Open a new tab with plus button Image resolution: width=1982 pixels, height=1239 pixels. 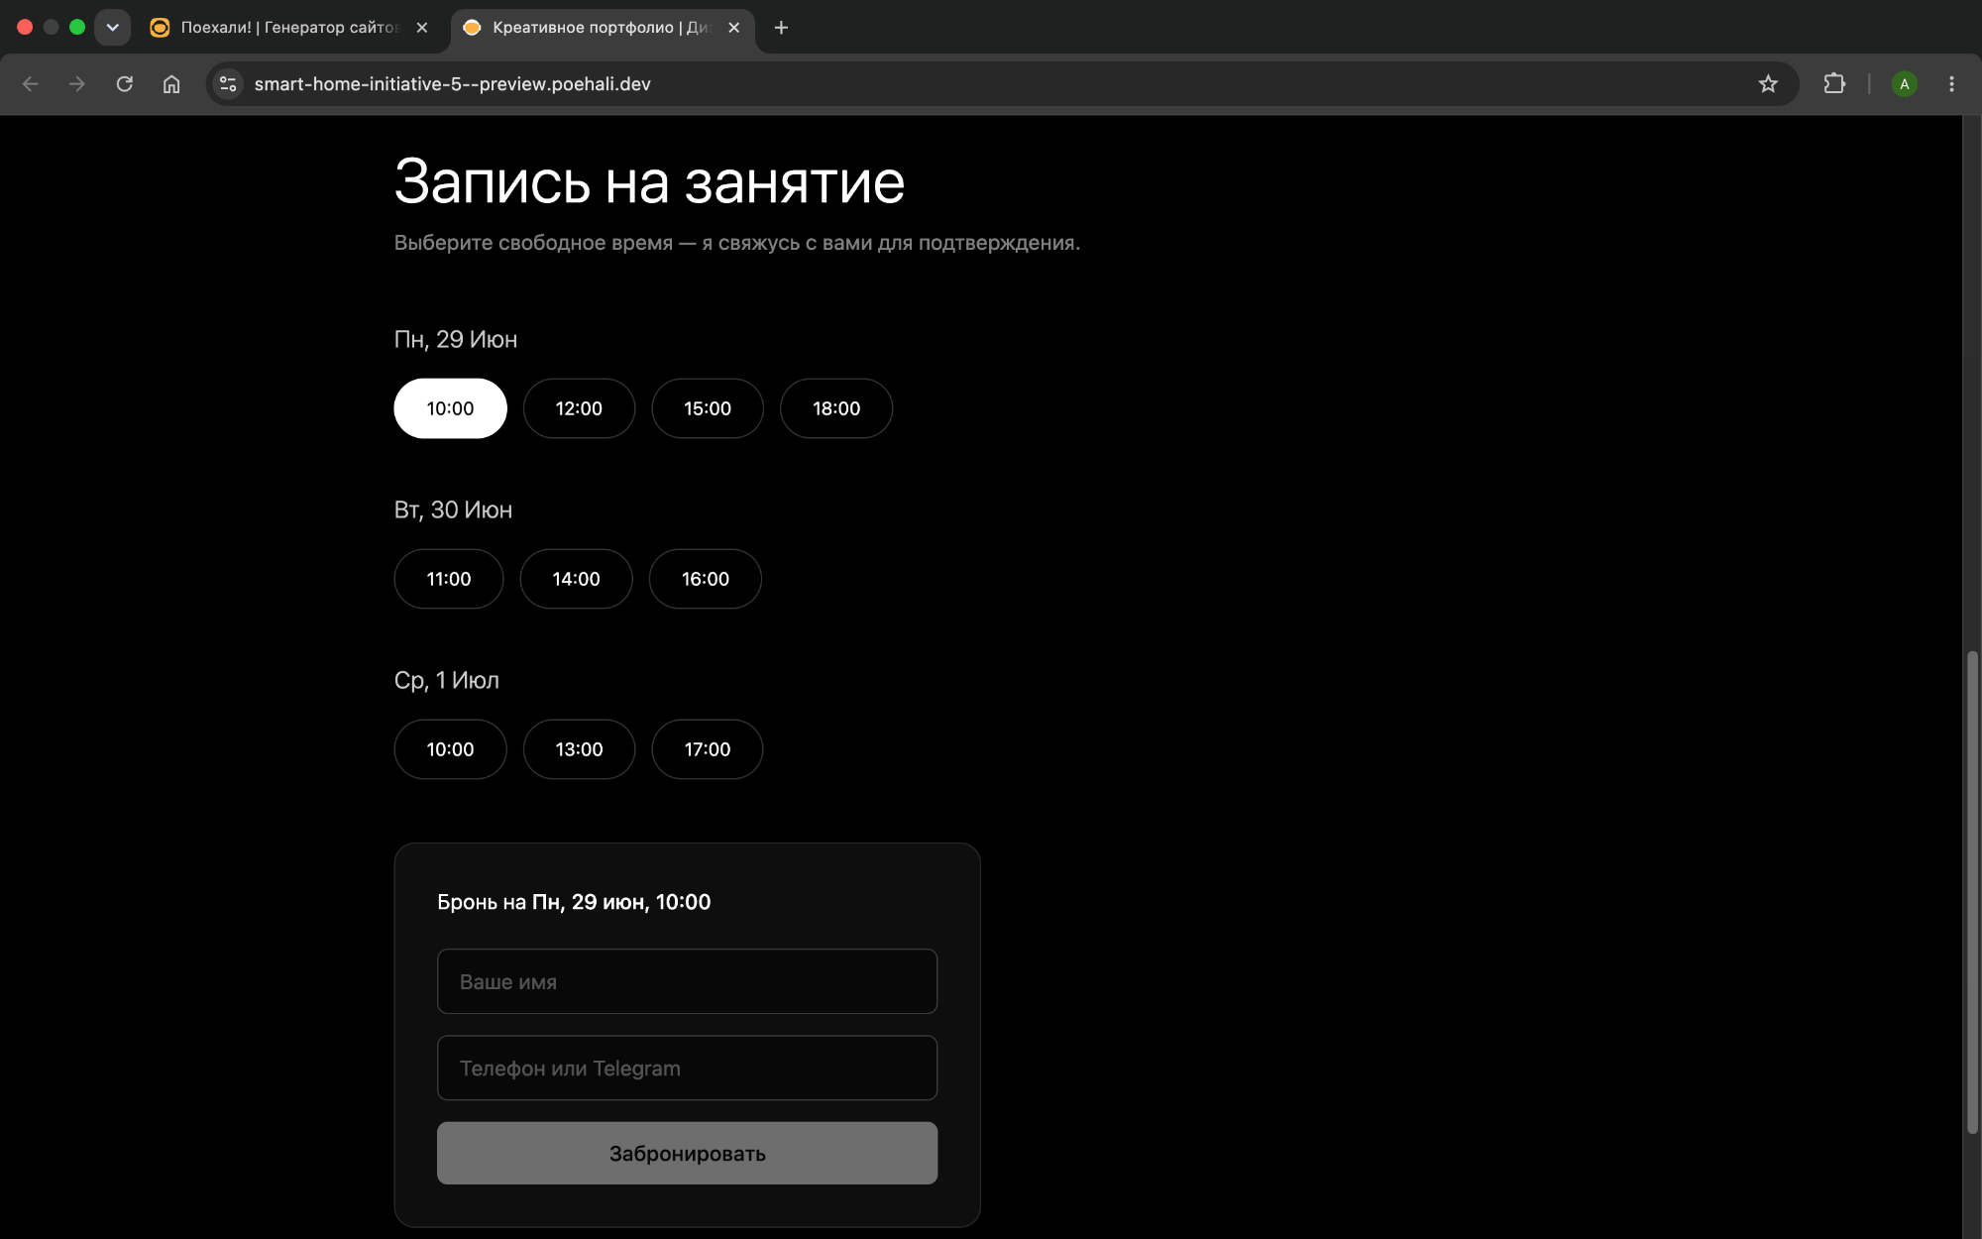(781, 28)
